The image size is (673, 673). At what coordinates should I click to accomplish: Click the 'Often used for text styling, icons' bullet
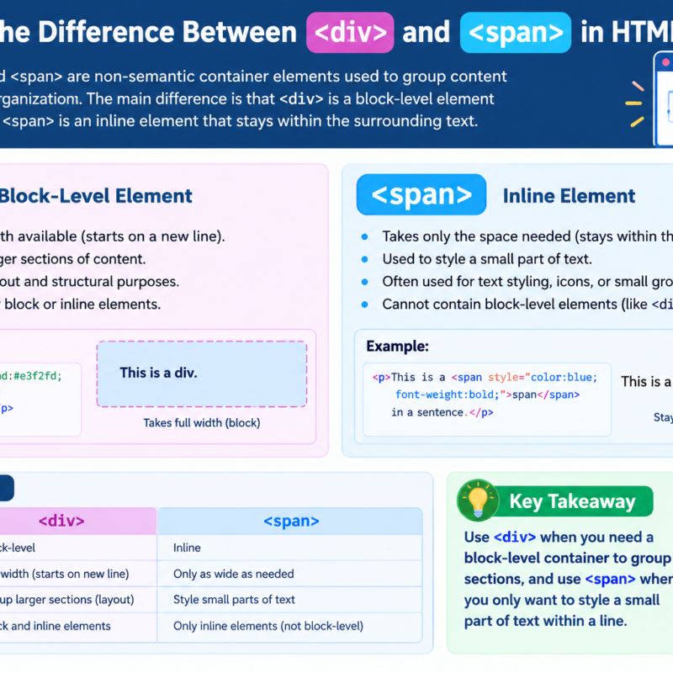pyautogui.click(x=527, y=282)
